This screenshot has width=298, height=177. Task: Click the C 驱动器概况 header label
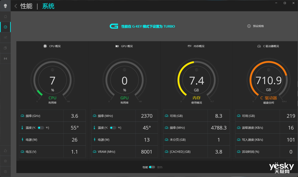[x=271, y=46]
